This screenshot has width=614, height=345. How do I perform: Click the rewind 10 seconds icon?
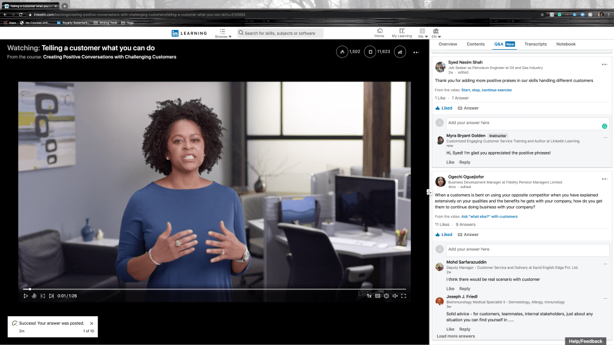pos(34,296)
